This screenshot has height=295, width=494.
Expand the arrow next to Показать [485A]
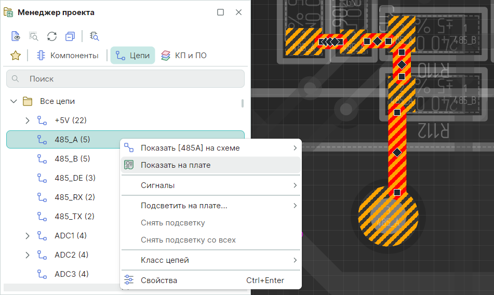pos(295,148)
